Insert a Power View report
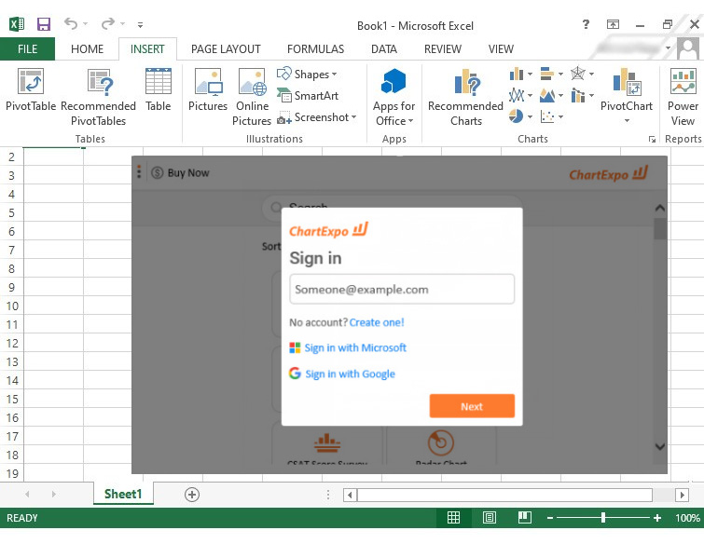The image size is (704, 544). (683, 97)
